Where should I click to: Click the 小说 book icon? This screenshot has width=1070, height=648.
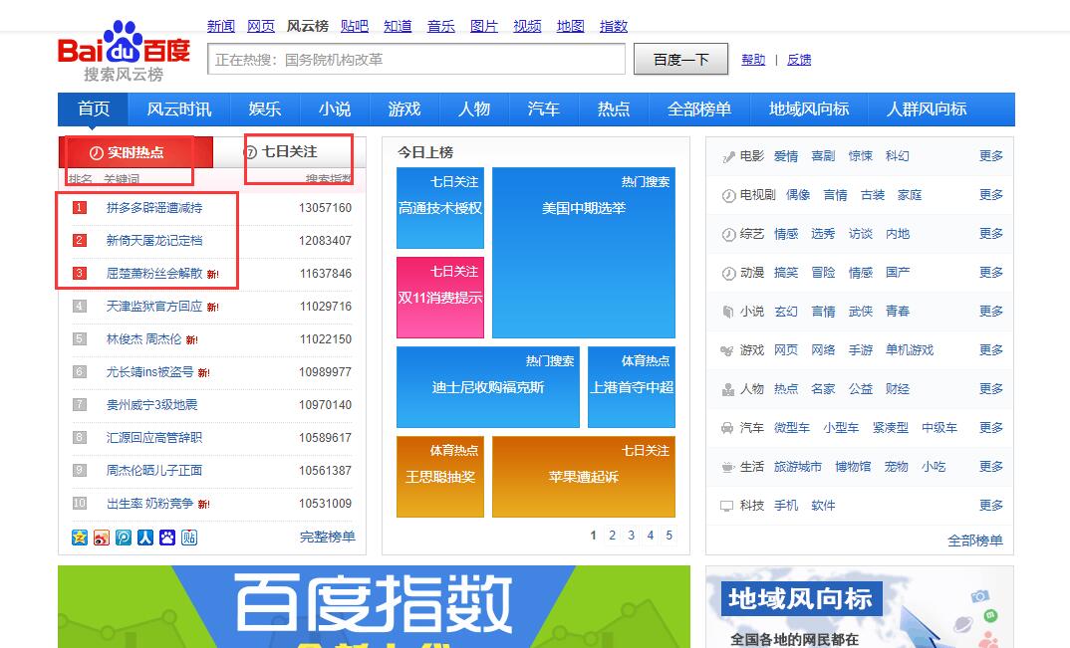pyautogui.click(x=728, y=312)
